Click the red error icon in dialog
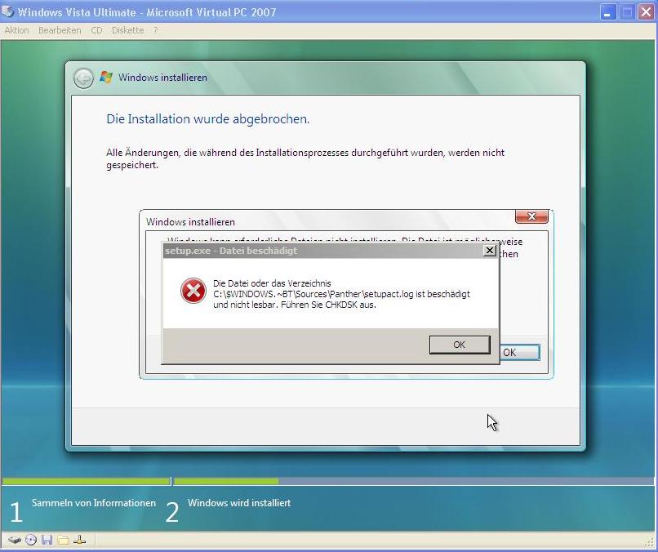Viewport: 658px width, 552px height. pos(193,291)
